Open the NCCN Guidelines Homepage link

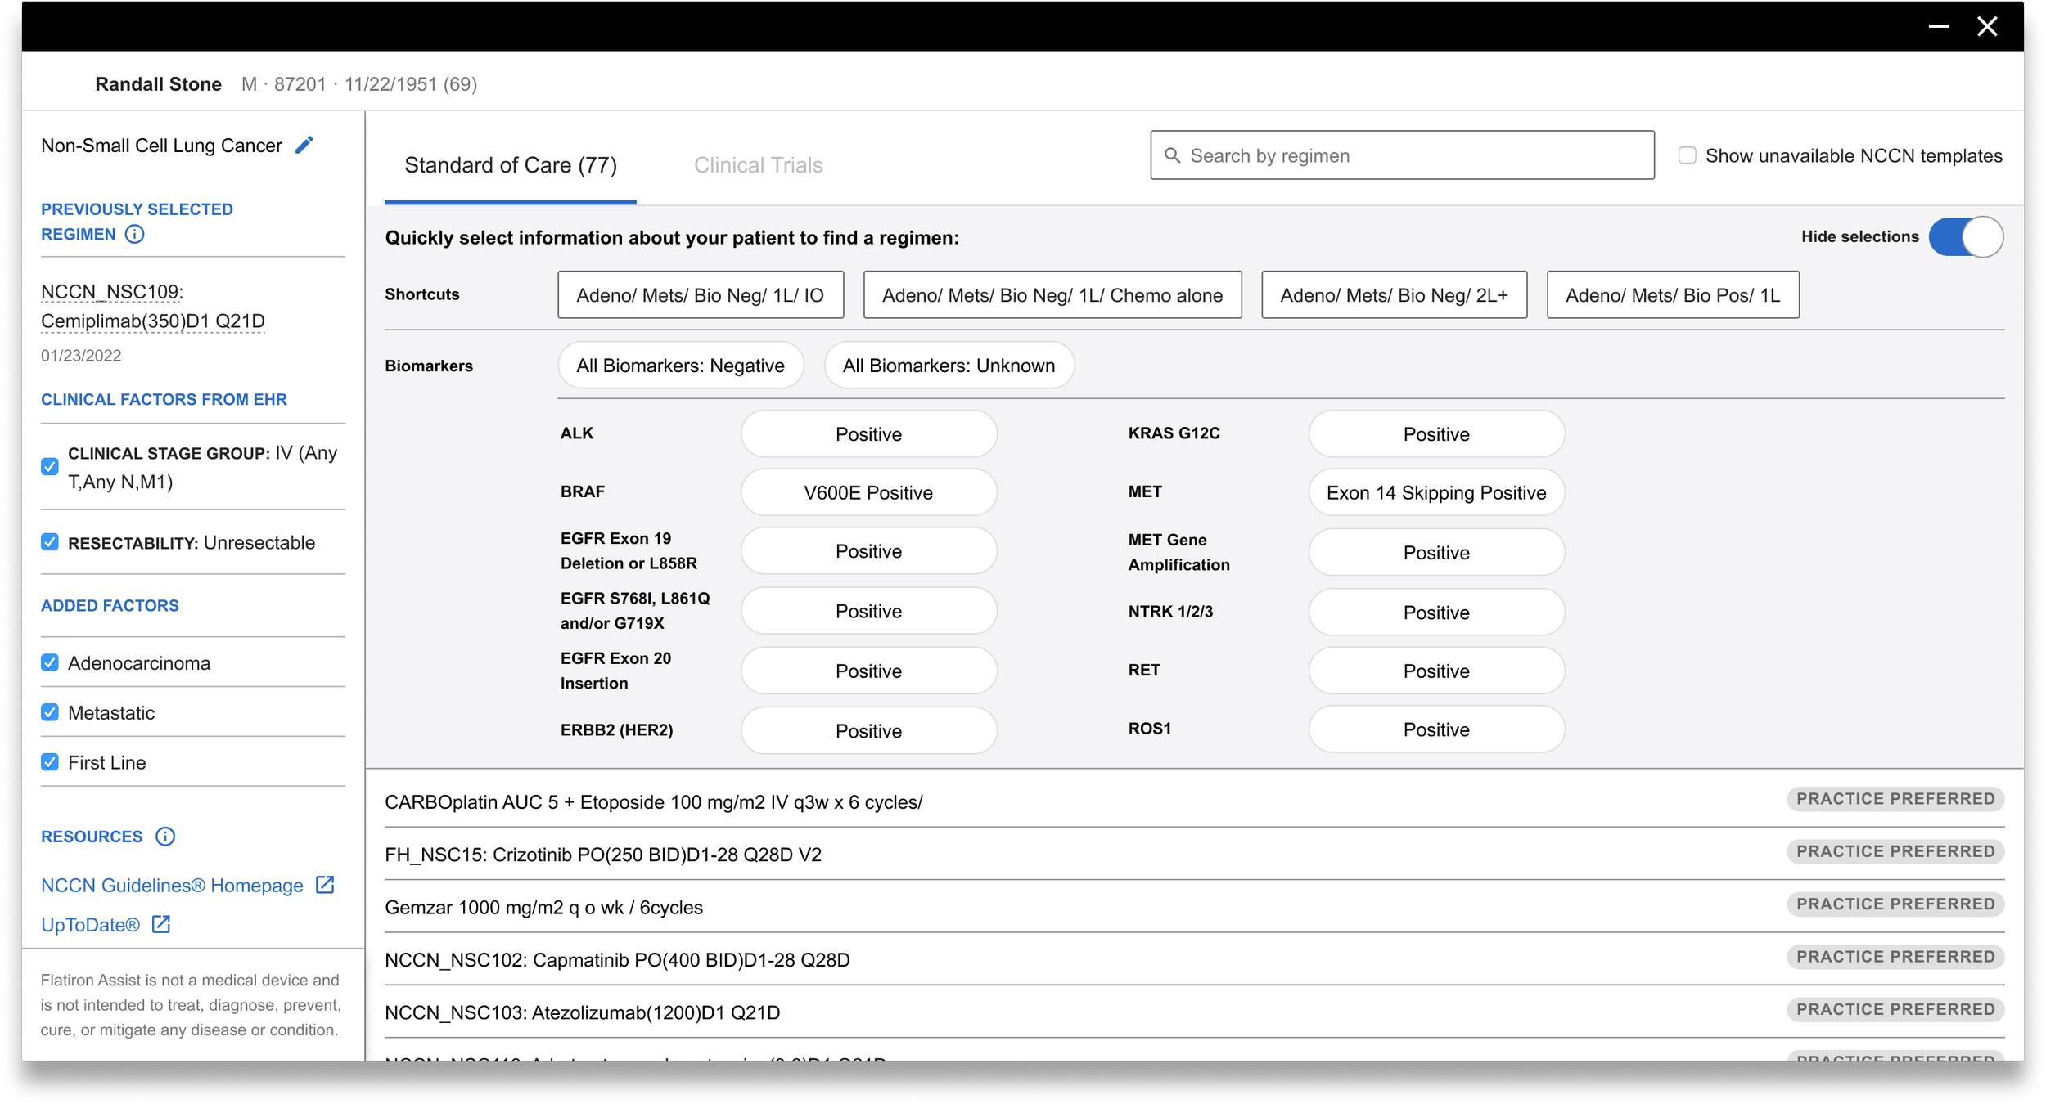(x=172, y=886)
